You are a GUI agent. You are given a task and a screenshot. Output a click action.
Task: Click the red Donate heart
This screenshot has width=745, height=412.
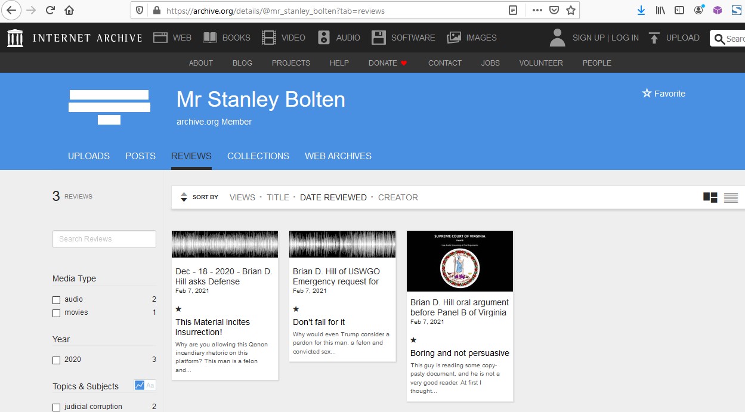click(404, 63)
